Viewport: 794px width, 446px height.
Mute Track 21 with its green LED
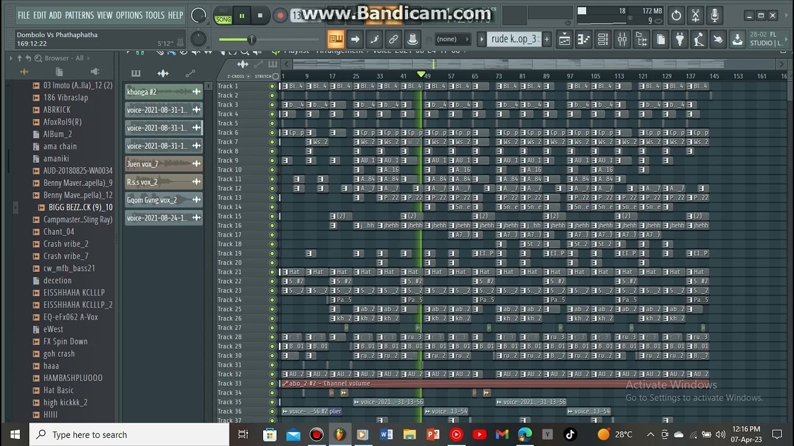tap(272, 272)
